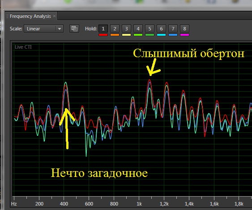Grab the Frequency Analysis panel gripper handle
This screenshot has height=210, width=252.
click(8, 16)
